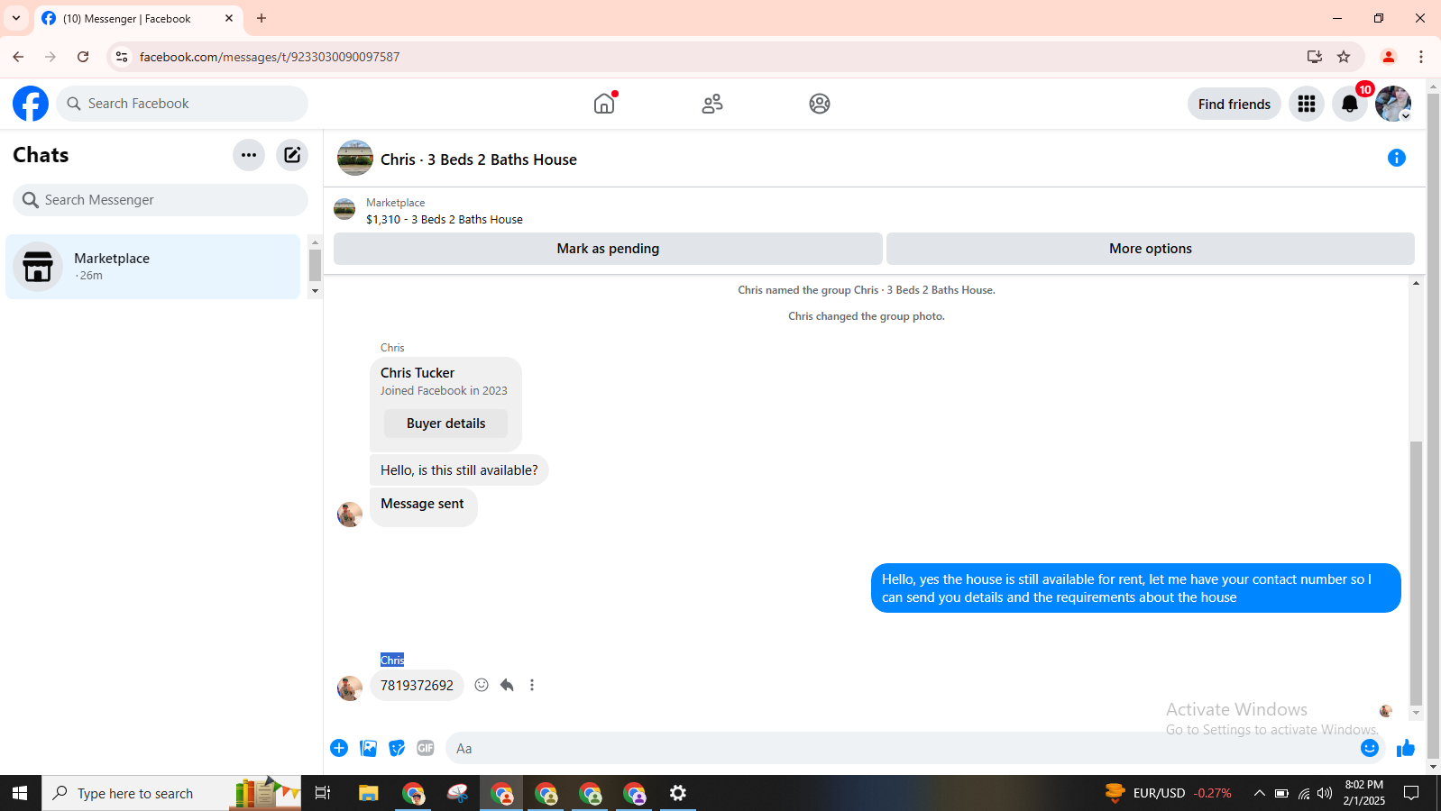The image size is (1441, 811).
Task: Open a new browser tab
Action: click(x=262, y=18)
